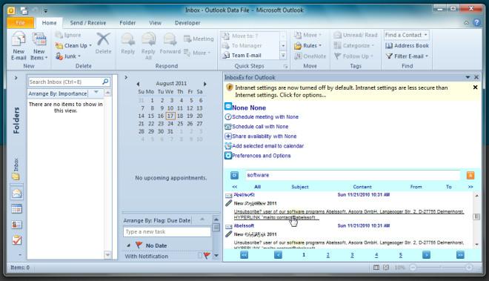Collapse the No Date task group
The image size is (489, 281).
click(128, 245)
